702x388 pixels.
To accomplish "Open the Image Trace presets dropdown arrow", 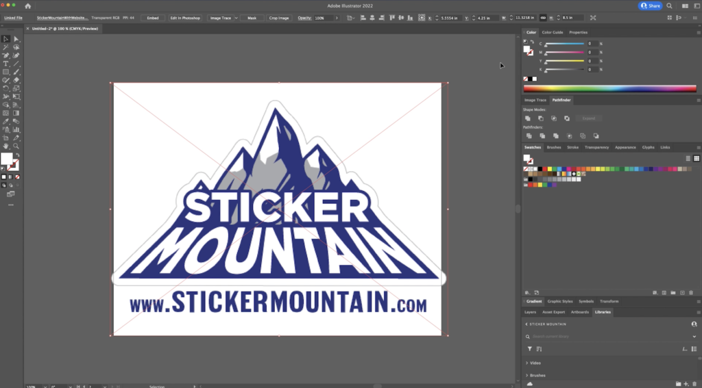I will click(x=236, y=18).
